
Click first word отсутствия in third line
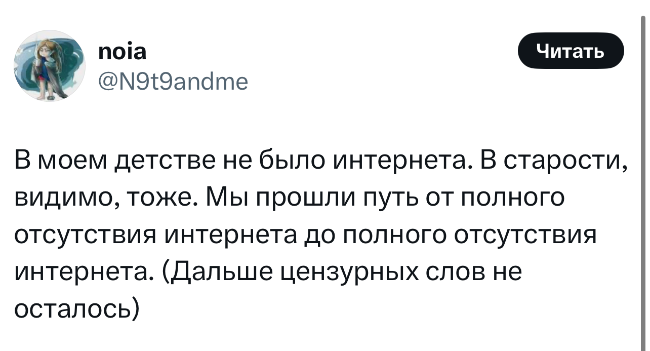pos(86,235)
